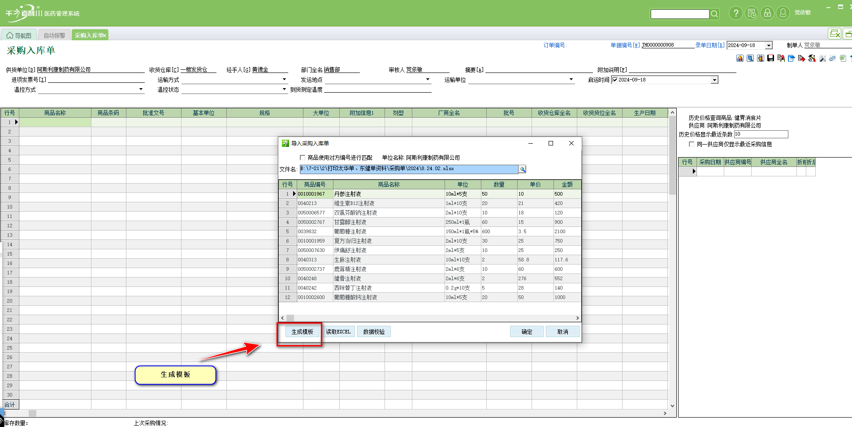
Task: Click the 生产日期 column header in main grid
Action: click(644, 113)
